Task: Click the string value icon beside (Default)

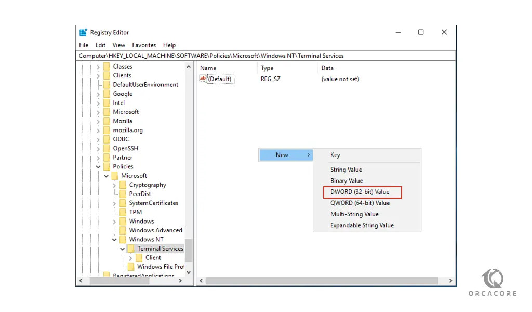Action: (203, 79)
